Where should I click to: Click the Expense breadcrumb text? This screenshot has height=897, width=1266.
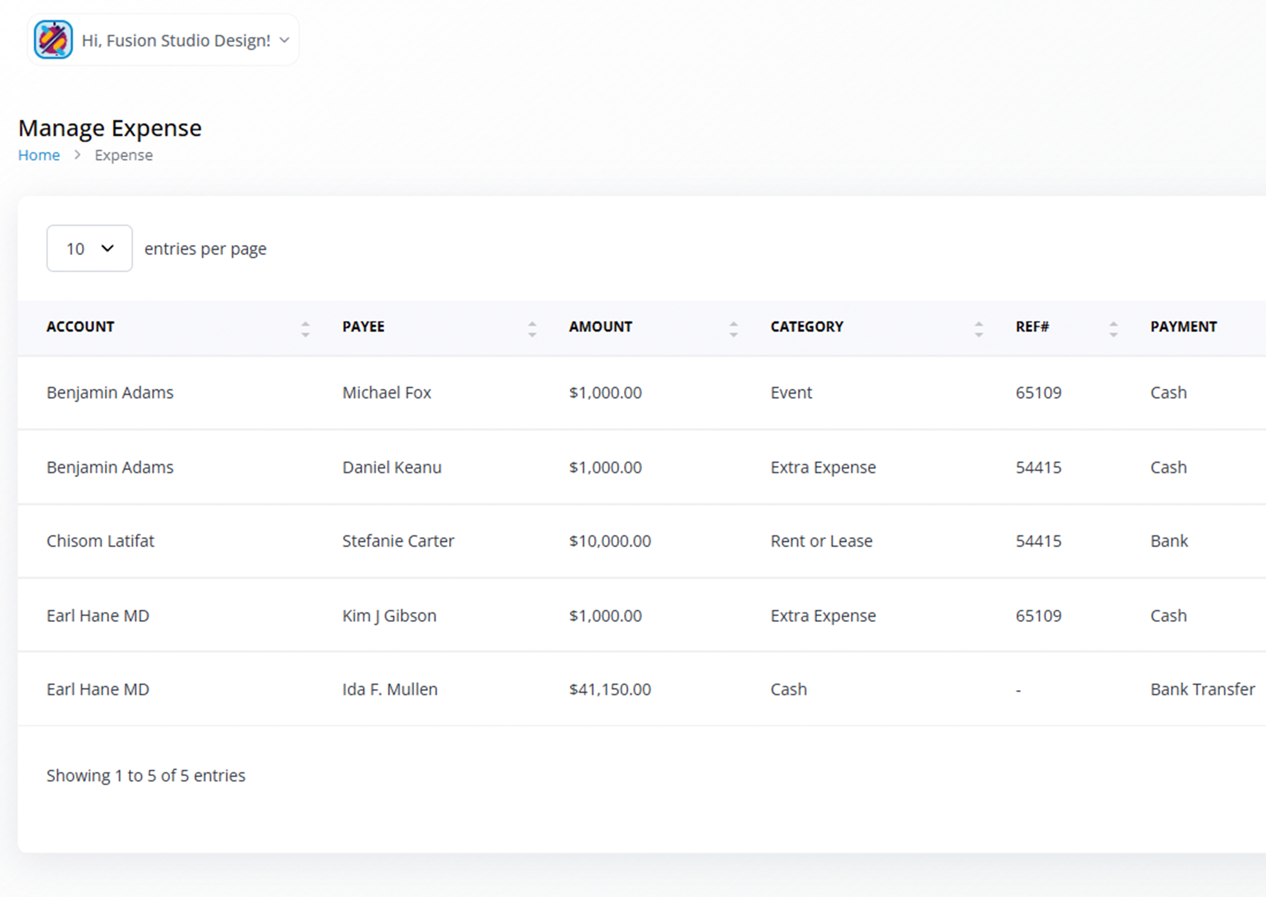pos(124,155)
